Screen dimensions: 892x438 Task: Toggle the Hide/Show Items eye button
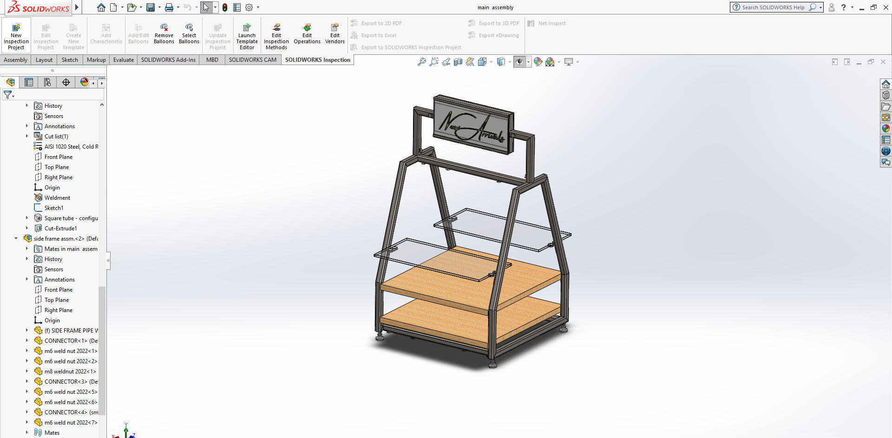point(519,62)
